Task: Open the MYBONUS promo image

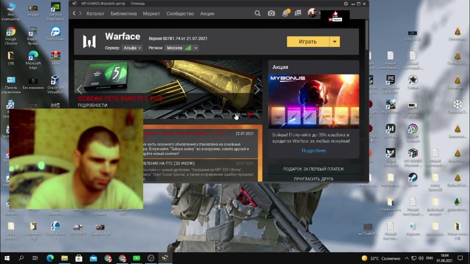Action: point(314,101)
